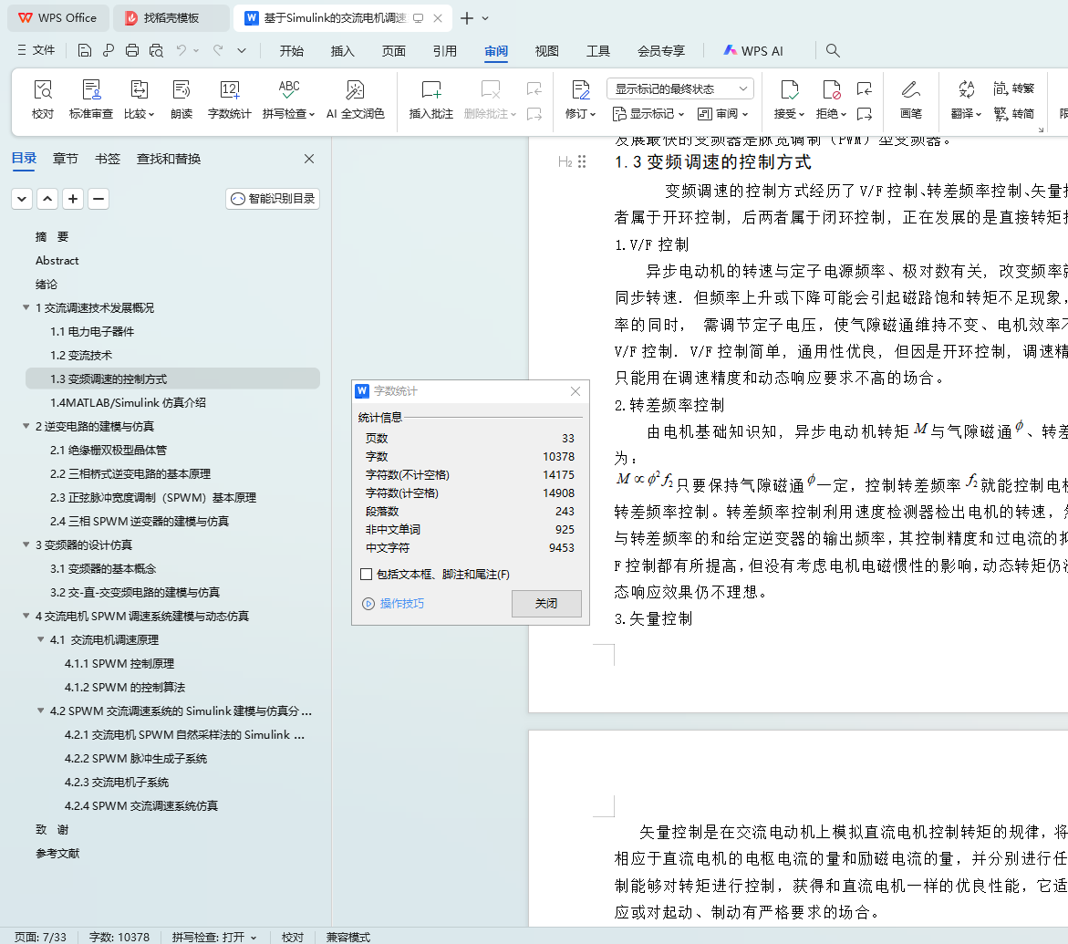Convert text with 转简 button
The width and height of the screenshot is (1068, 944).
click(x=1013, y=114)
